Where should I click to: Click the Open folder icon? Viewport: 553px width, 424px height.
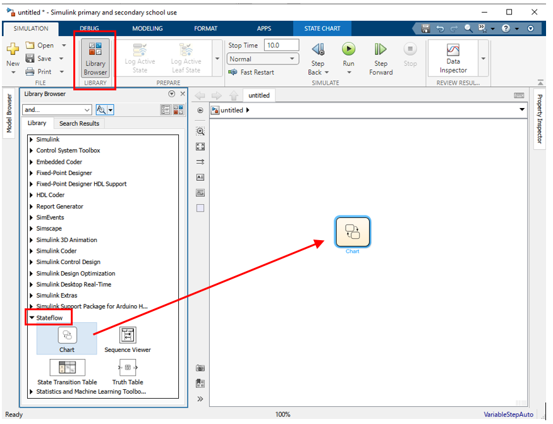[x=30, y=45]
